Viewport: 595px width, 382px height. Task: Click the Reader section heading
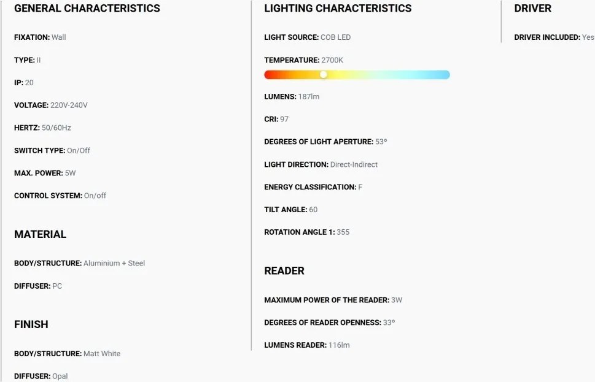click(x=284, y=271)
